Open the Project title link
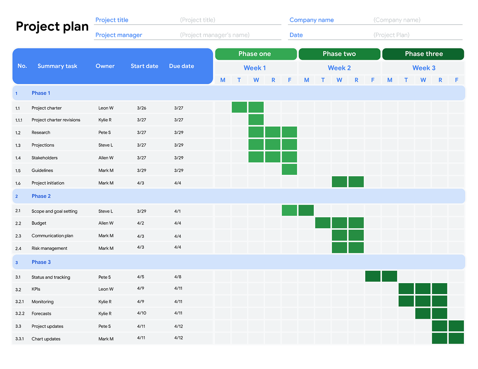This screenshot has width=478, height=369. tap(112, 20)
